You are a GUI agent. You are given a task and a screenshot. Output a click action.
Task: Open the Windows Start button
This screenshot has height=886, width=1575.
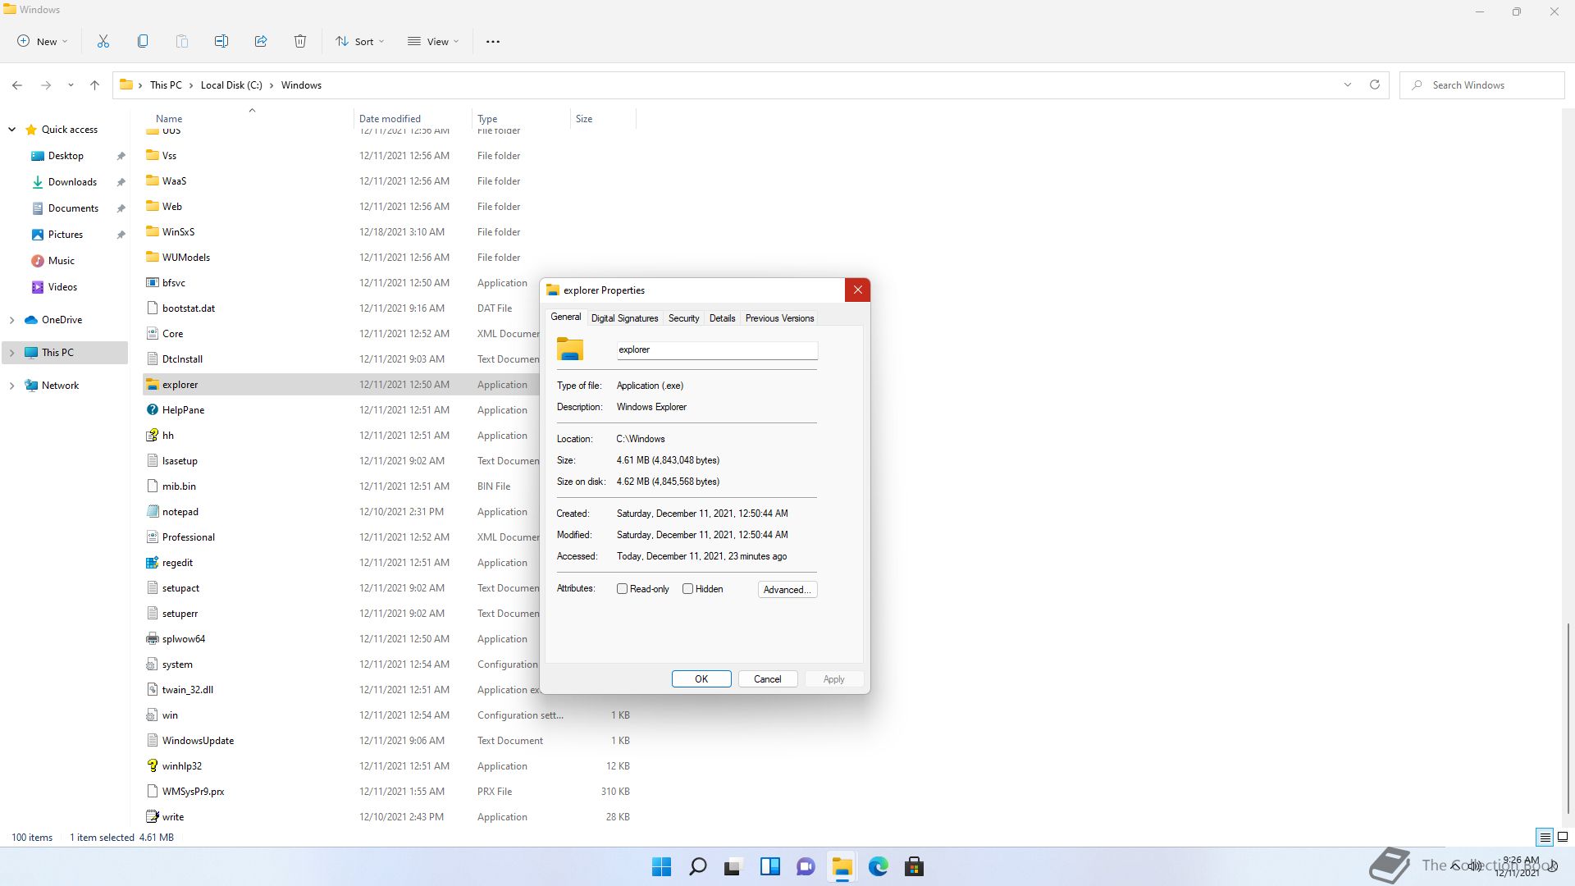point(661,866)
